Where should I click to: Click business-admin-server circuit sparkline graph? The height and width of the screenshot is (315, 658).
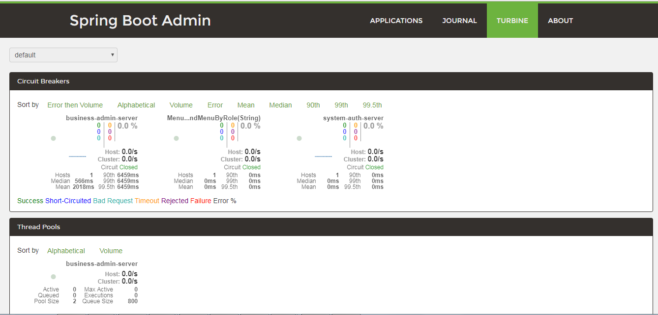[x=77, y=157]
